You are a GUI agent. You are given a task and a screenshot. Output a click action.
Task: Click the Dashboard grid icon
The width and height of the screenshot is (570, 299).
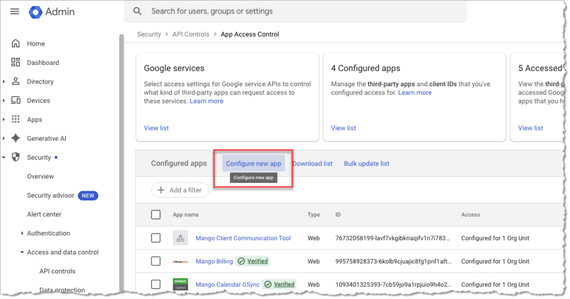coord(16,62)
